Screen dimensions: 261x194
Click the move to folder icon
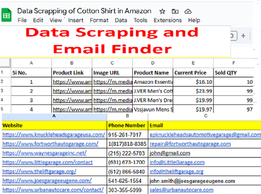coord(175,12)
